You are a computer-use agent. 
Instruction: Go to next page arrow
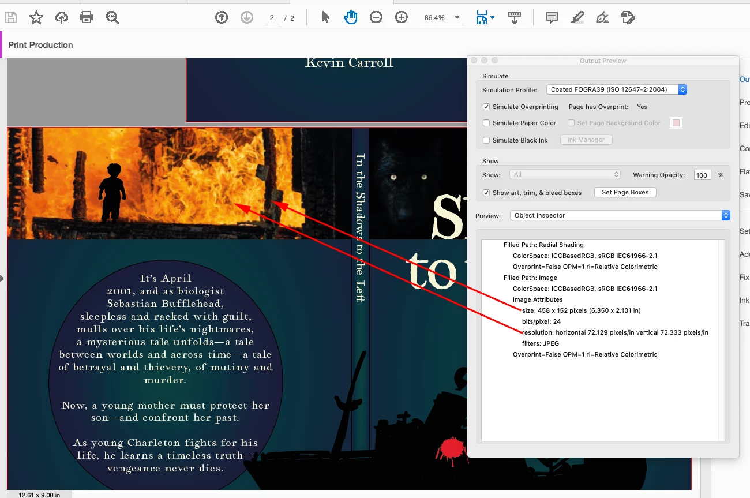247,18
